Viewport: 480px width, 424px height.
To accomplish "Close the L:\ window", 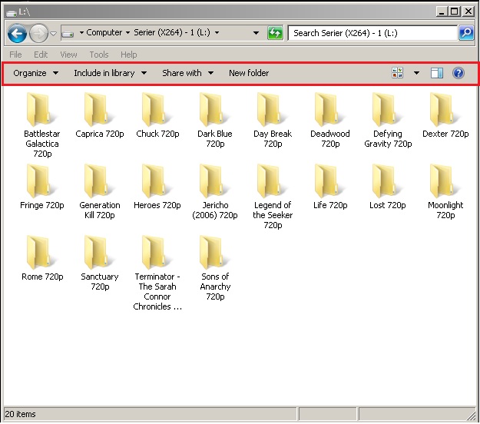I will coord(468,12).
